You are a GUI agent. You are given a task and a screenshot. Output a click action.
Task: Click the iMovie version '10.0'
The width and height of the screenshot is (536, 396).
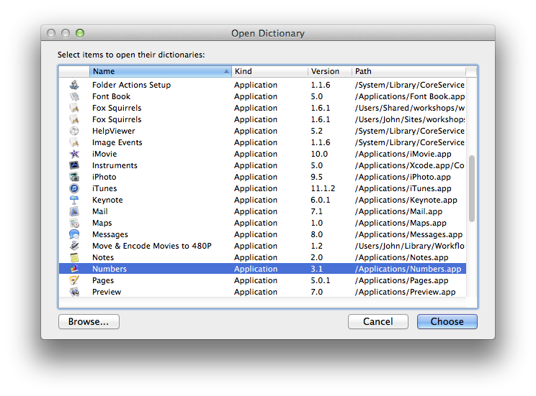(x=319, y=154)
